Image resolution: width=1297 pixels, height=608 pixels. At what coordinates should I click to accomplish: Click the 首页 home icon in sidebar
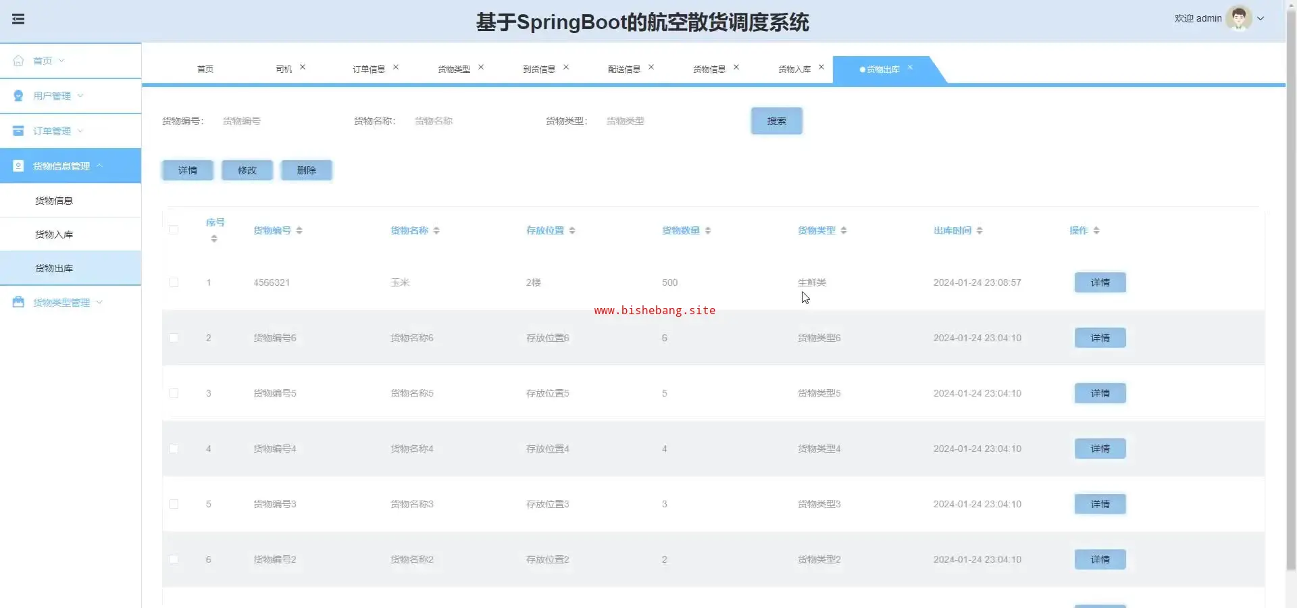point(18,61)
